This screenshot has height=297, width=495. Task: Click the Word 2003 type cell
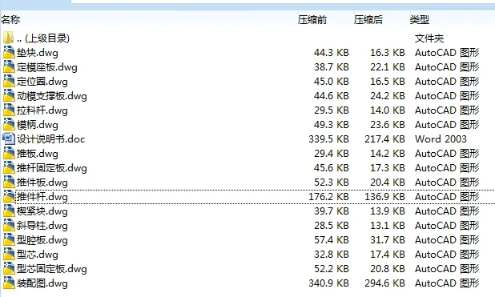[x=441, y=139]
